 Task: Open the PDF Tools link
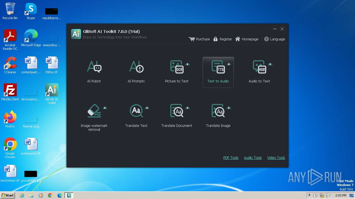click(x=231, y=158)
